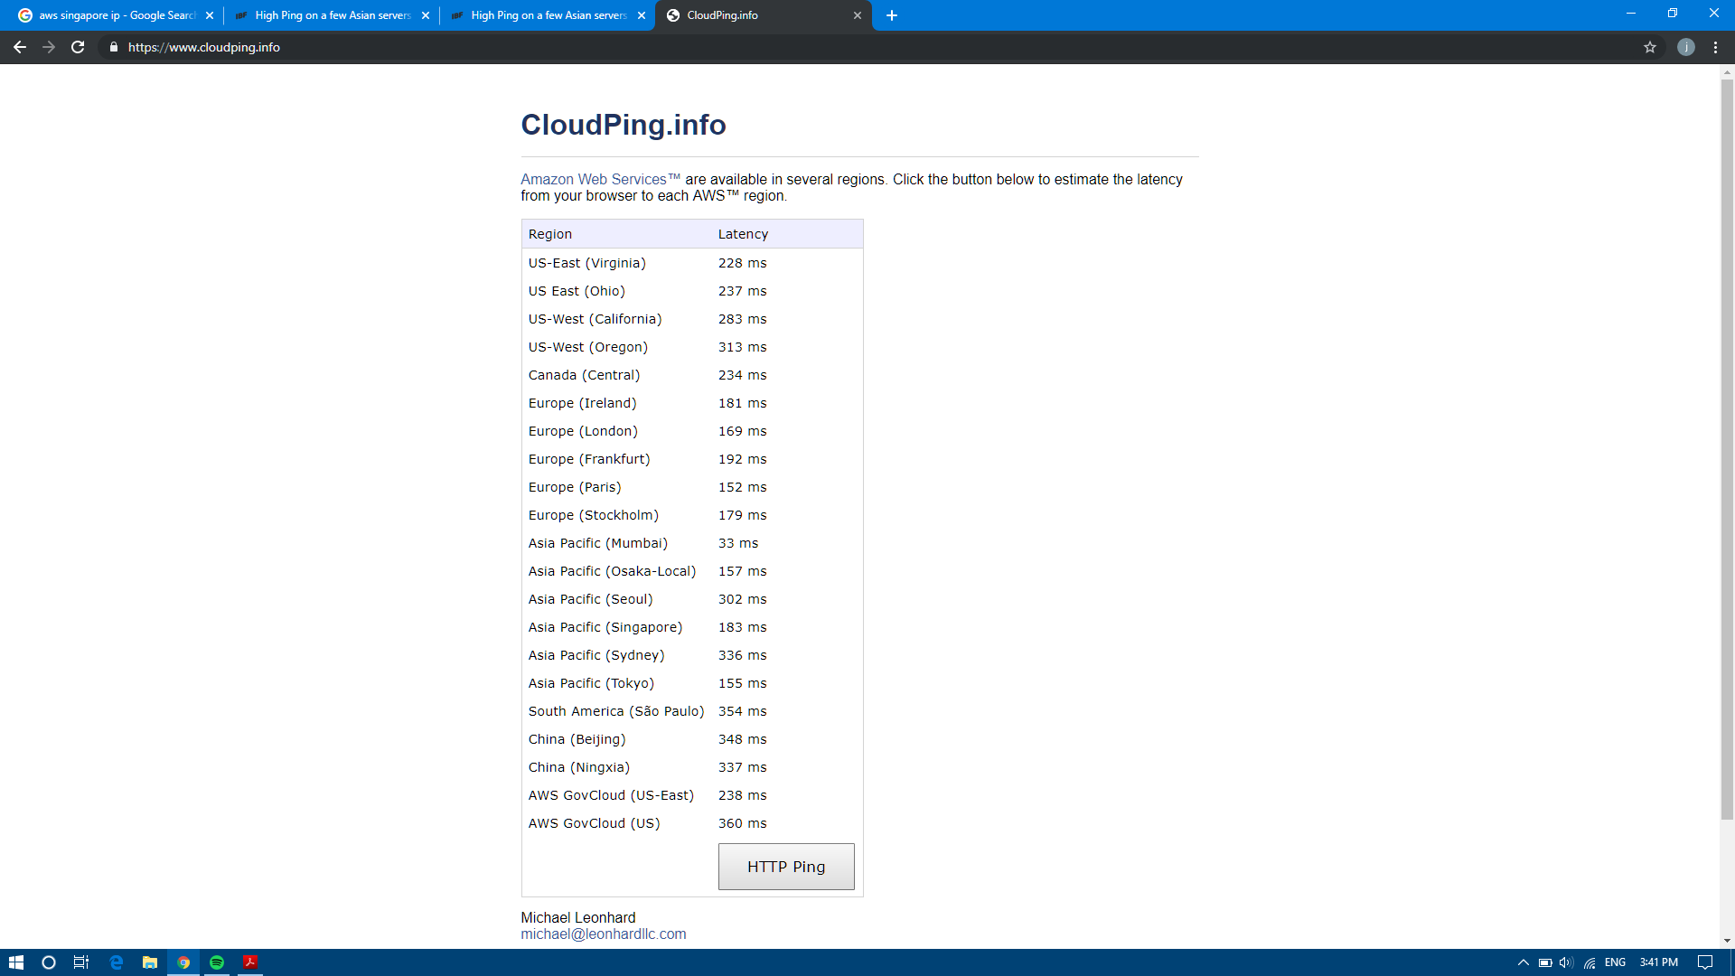The width and height of the screenshot is (1735, 976).
Task: Switch to second High Ping on Asian servers tab
Action: 547,15
